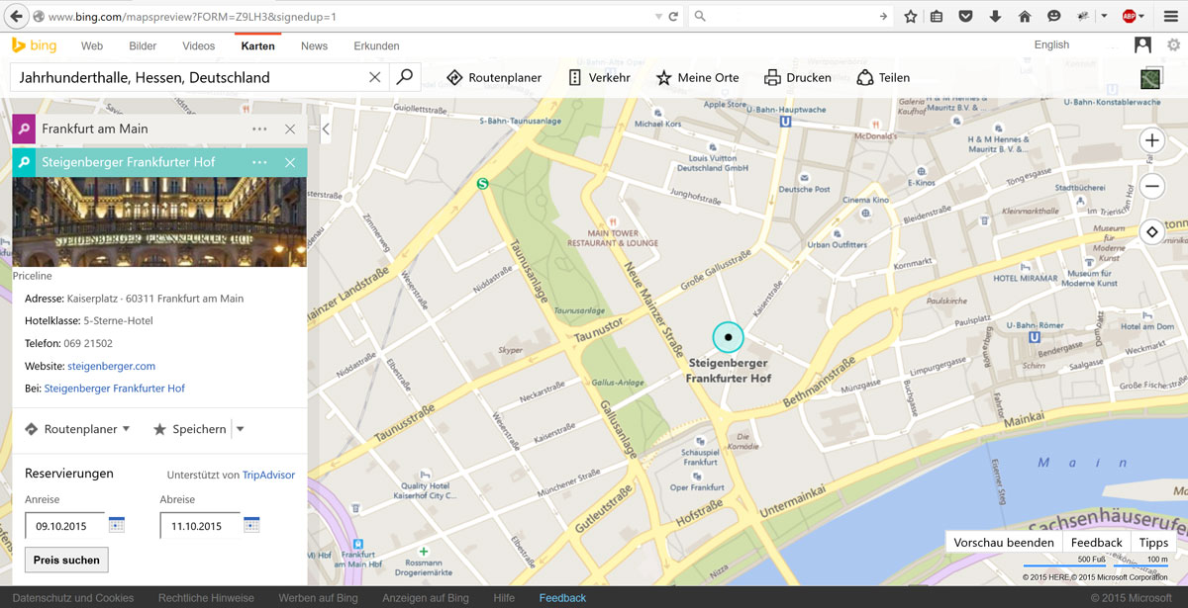
Task: Click the Abreise date field
Action: point(200,526)
